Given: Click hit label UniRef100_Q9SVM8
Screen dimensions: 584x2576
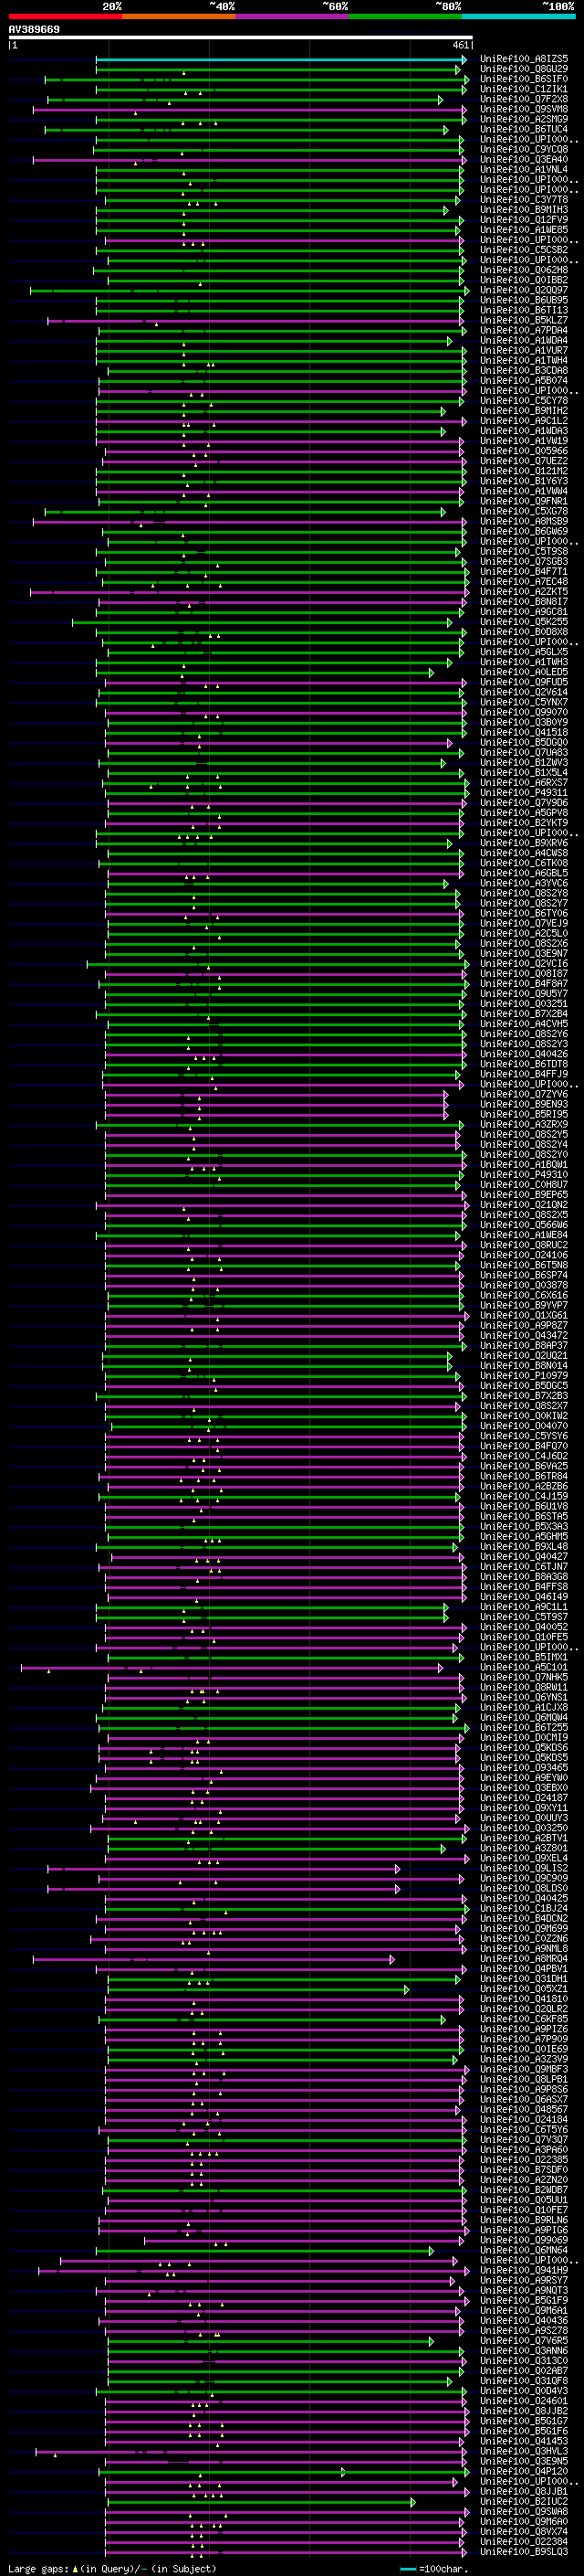Looking at the screenshot, I should click(524, 110).
